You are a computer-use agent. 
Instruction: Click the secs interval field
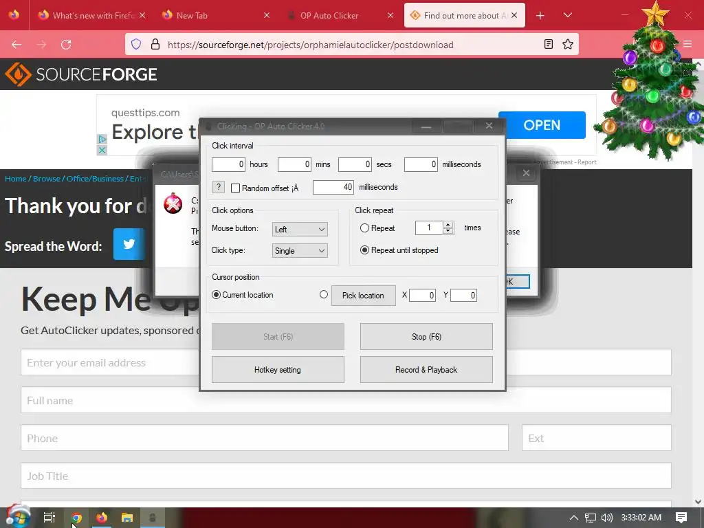click(355, 164)
